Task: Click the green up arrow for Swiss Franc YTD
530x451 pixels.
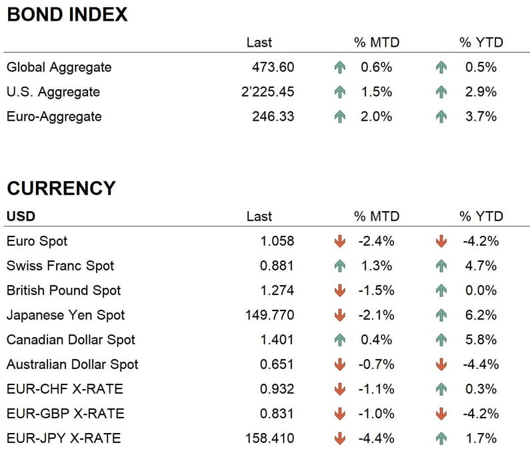Action: pyautogui.click(x=441, y=266)
